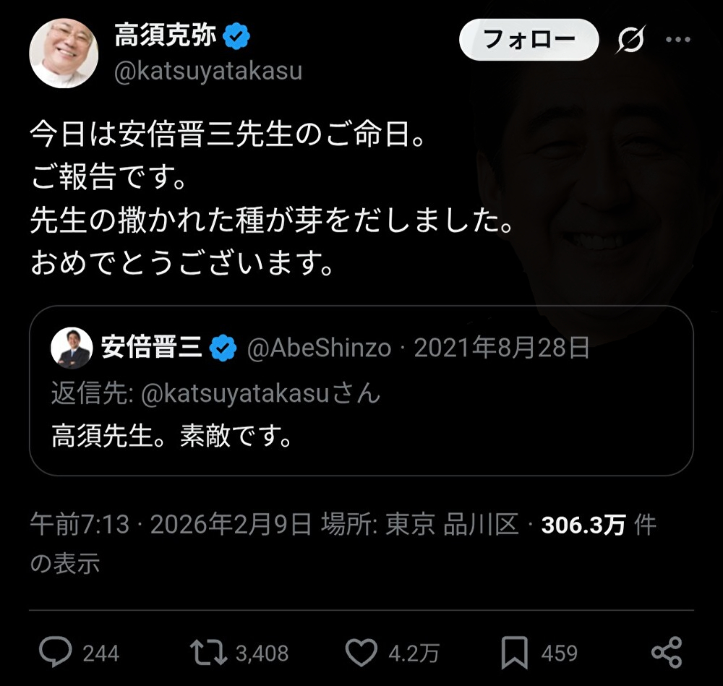Open the share icon
This screenshot has height=686, width=723.
click(667, 652)
